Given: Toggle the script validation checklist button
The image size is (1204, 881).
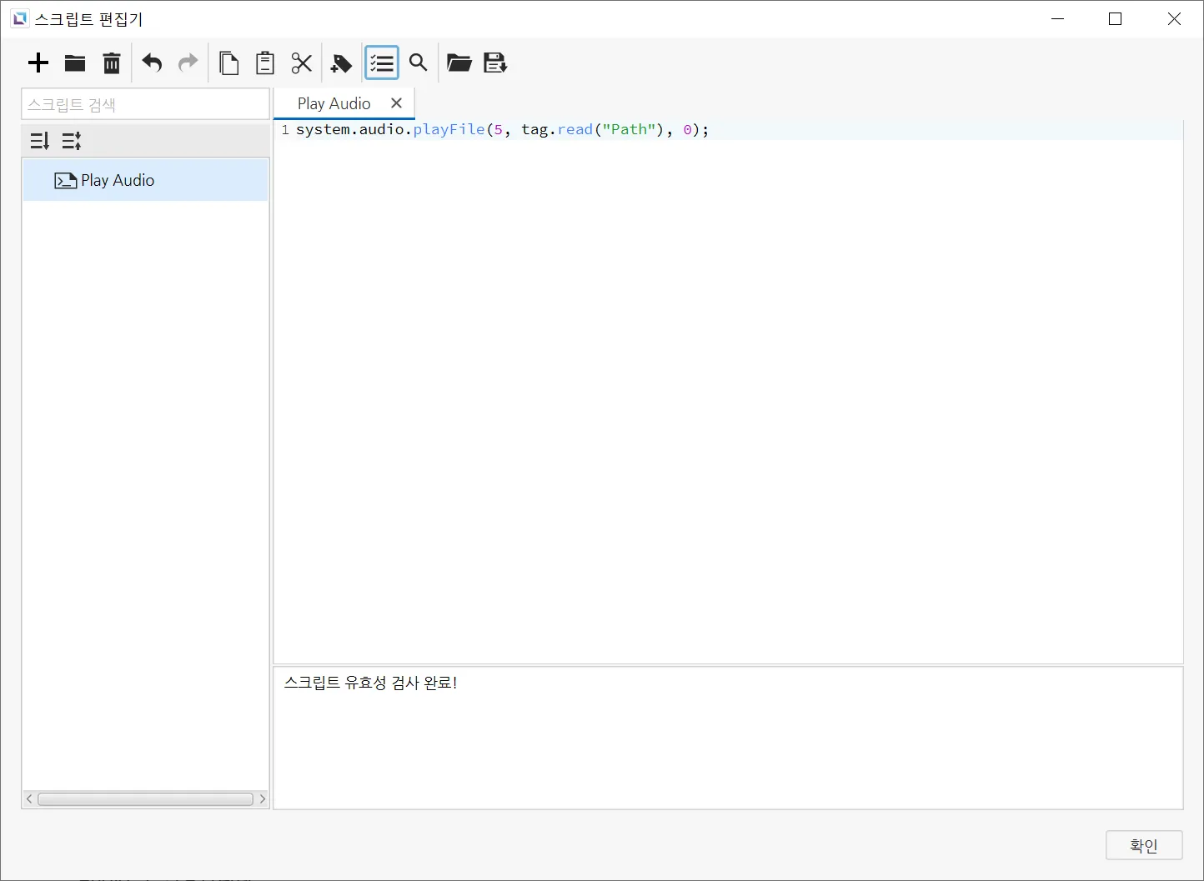Looking at the screenshot, I should point(382,63).
